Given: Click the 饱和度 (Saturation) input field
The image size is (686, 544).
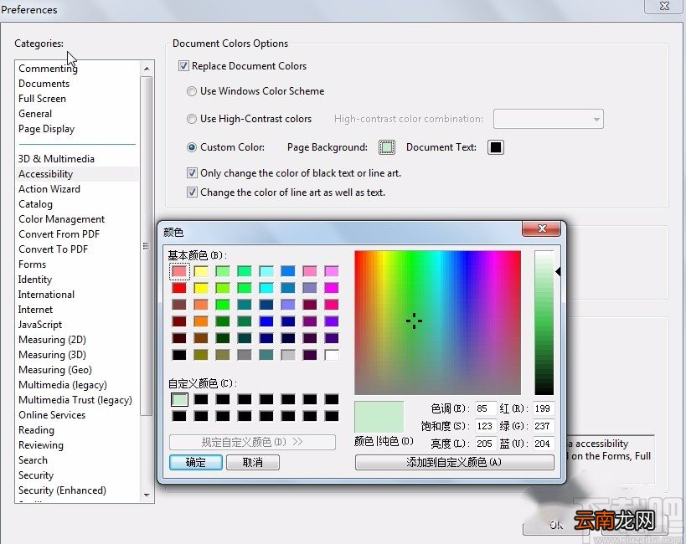Looking at the screenshot, I should coord(486,426).
